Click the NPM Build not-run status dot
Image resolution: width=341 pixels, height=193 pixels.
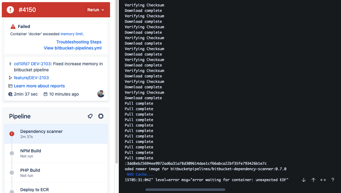tap(12, 153)
